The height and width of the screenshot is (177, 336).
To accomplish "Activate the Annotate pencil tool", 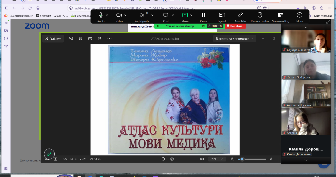I will [x=240, y=15].
